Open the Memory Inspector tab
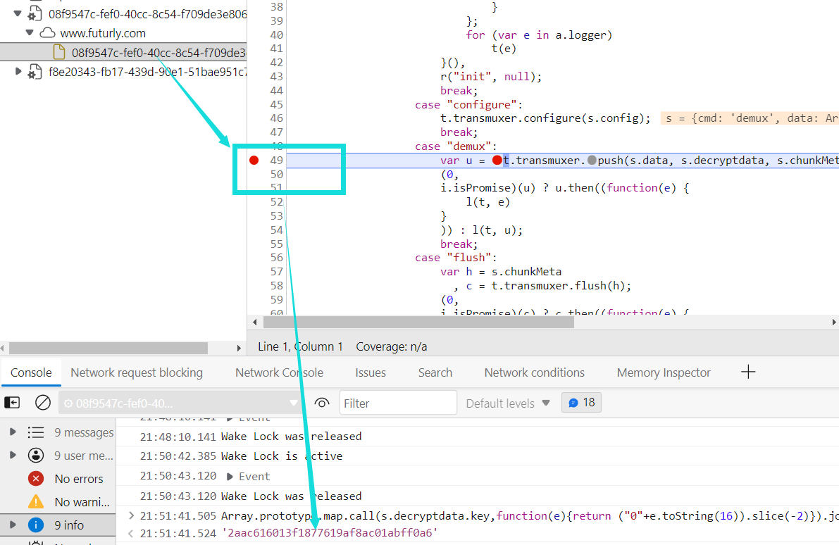The image size is (839, 545). 664,372
